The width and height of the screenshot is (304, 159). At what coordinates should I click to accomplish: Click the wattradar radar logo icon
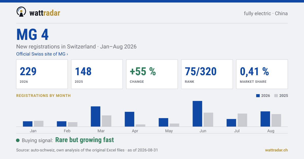(x=21, y=12)
